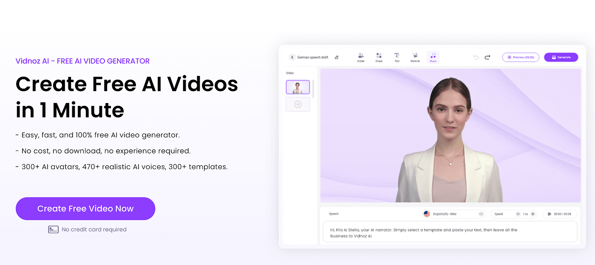The height and width of the screenshot is (265, 595).
Task: Click into the speech script text box
Action: (x=450, y=232)
